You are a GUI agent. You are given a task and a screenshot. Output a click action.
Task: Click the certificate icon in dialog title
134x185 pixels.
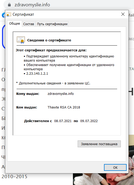click(x=9, y=14)
